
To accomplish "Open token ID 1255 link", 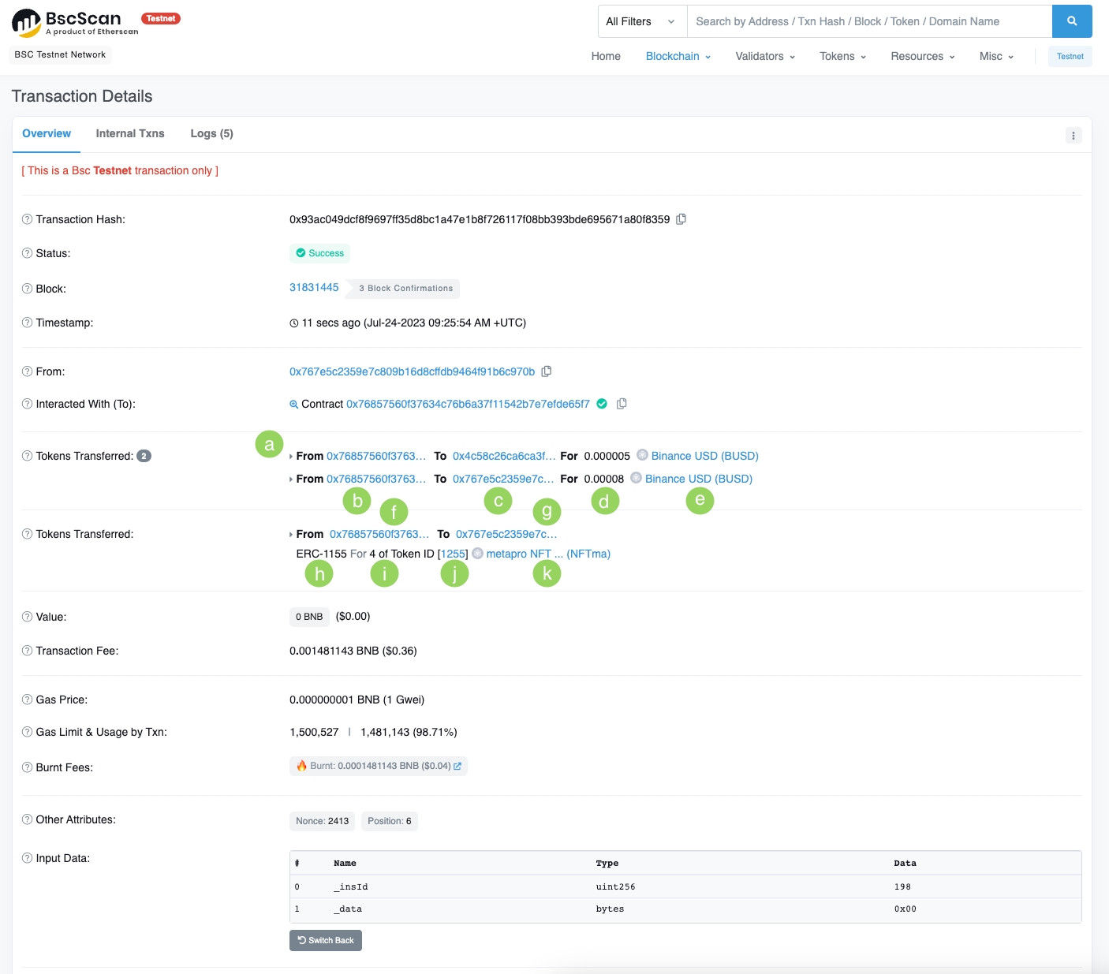I will [x=453, y=554].
